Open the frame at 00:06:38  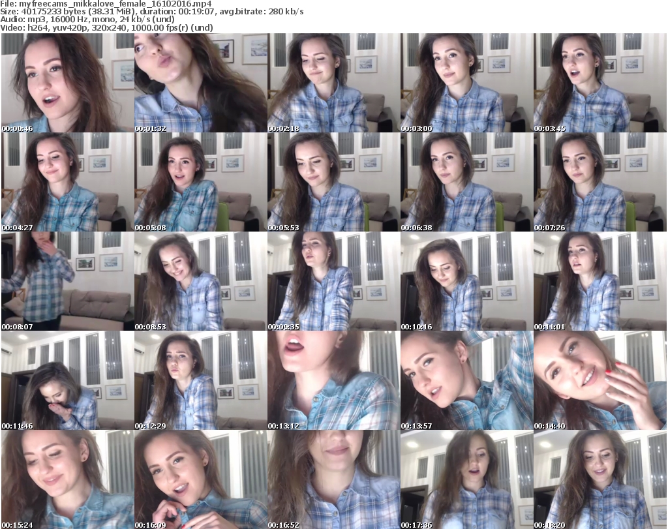[x=466, y=182]
